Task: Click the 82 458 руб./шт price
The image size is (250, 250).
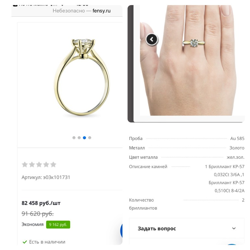Action: (41, 203)
